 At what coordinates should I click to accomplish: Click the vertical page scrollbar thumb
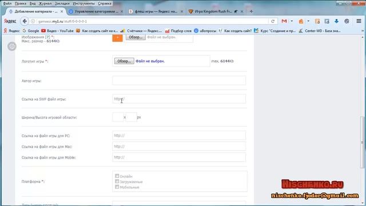(363, 142)
